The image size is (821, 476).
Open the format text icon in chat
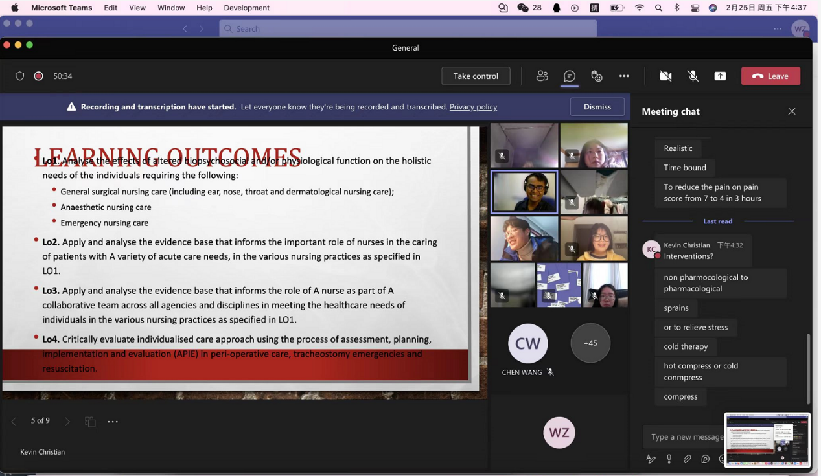pos(651,459)
